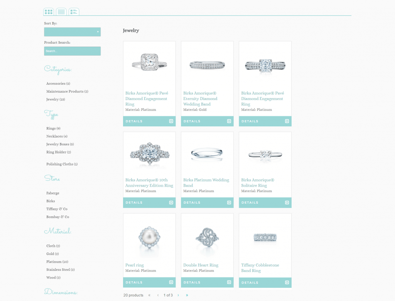395x301 pixels.
Task: Jump to the last page of products
Action: click(x=187, y=295)
